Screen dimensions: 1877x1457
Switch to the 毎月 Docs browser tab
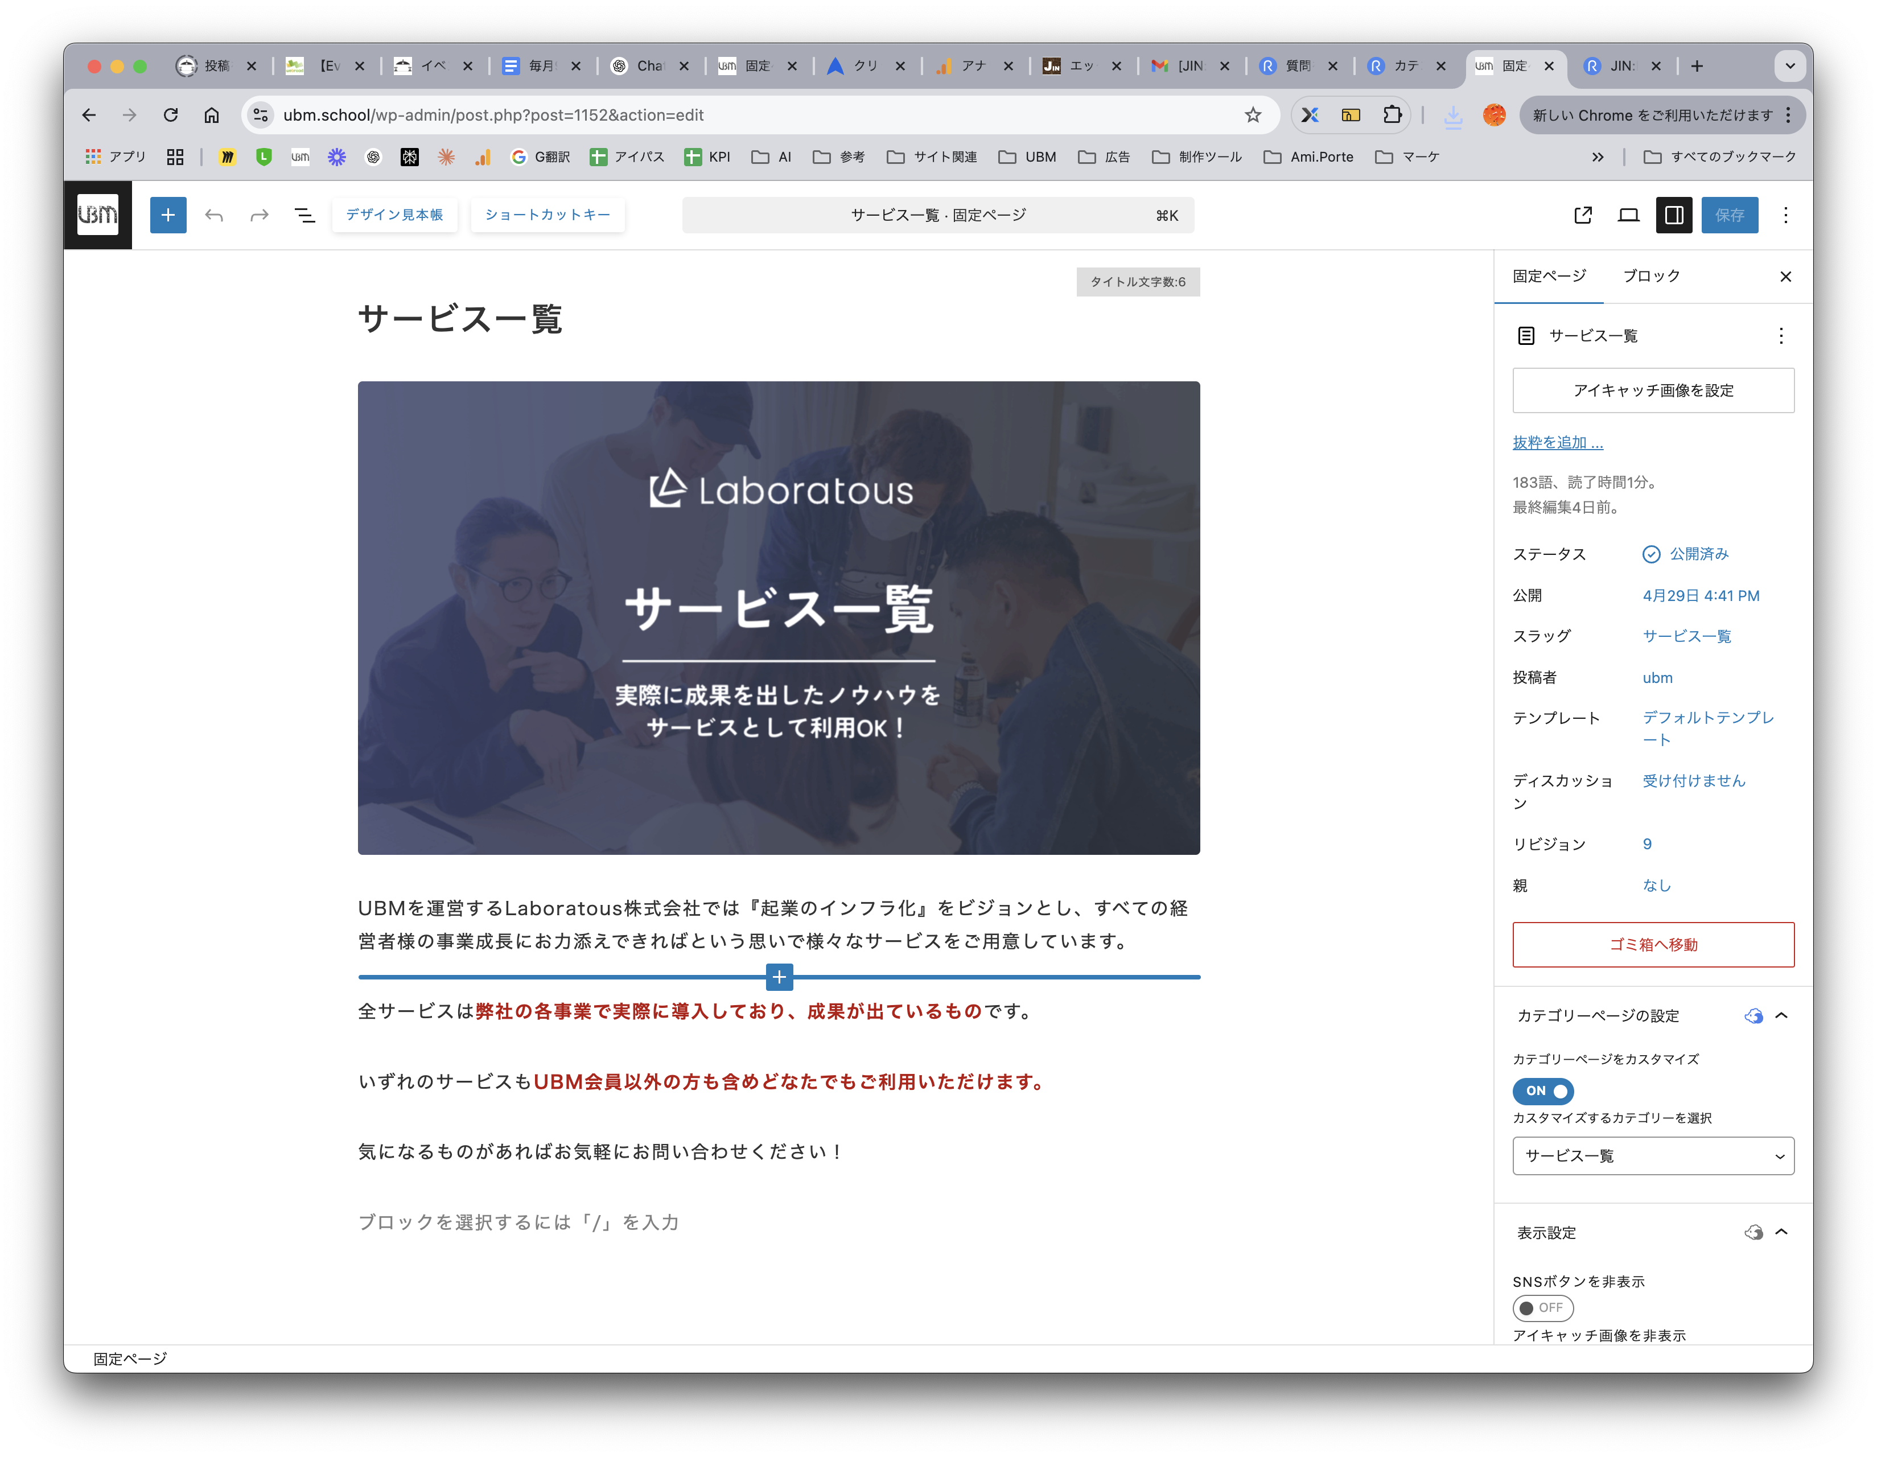coord(541,66)
